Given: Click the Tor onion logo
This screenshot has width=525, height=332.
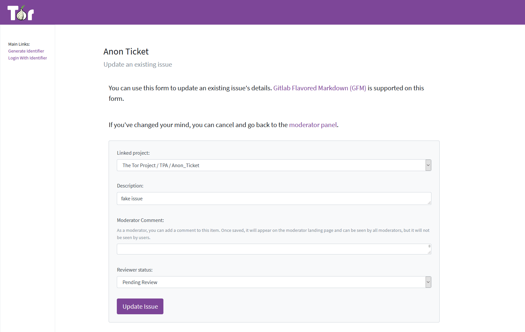Looking at the screenshot, I should click(x=21, y=13).
